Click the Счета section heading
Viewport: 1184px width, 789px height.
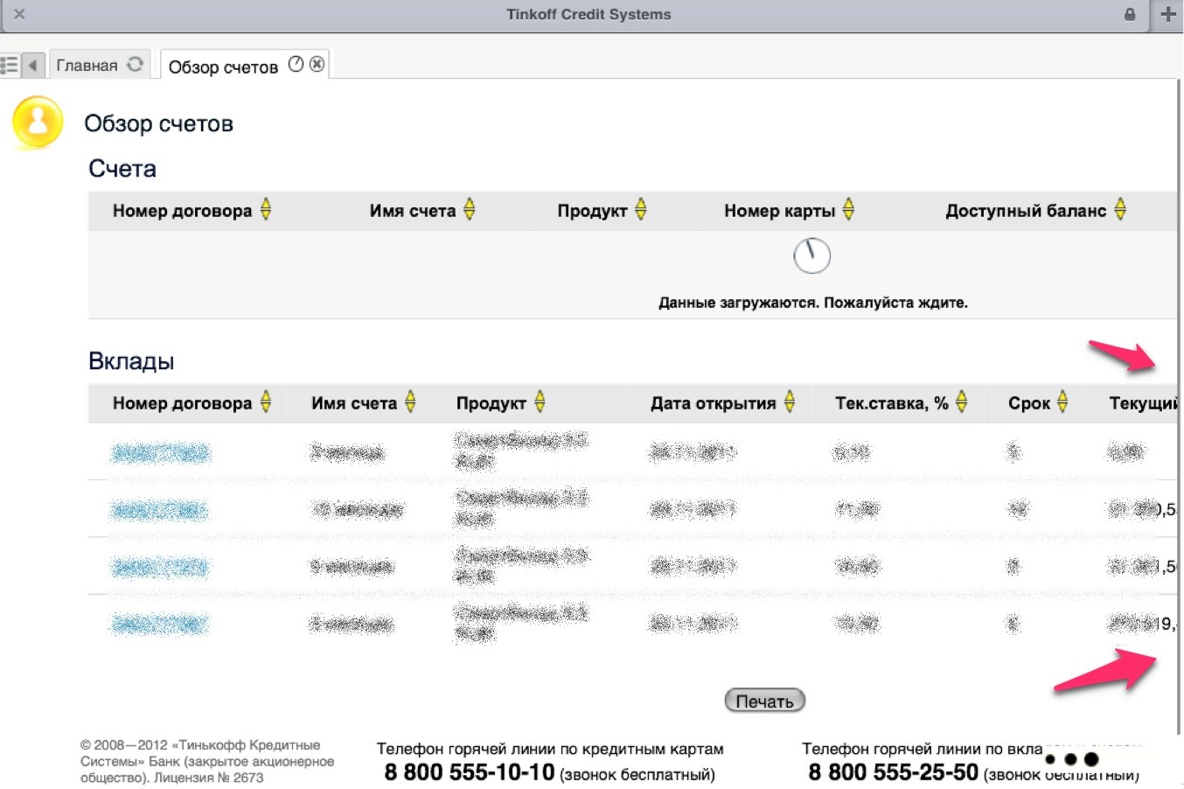[122, 169]
